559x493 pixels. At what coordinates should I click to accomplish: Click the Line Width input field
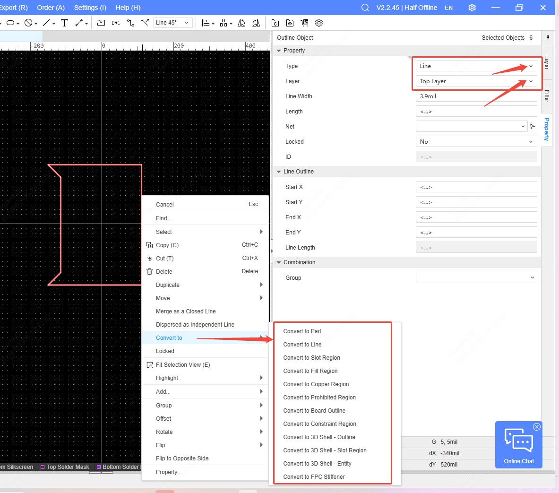coord(476,96)
